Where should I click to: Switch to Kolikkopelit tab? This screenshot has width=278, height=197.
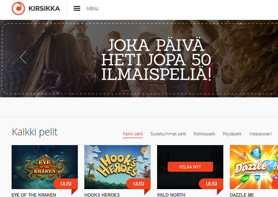pos(204,134)
